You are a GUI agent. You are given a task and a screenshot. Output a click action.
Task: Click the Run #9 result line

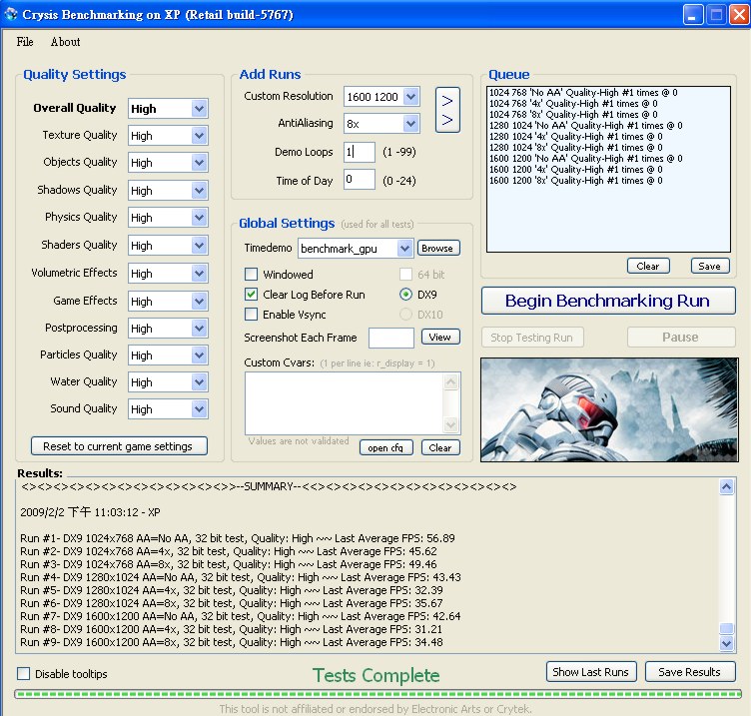click(x=232, y=642)
